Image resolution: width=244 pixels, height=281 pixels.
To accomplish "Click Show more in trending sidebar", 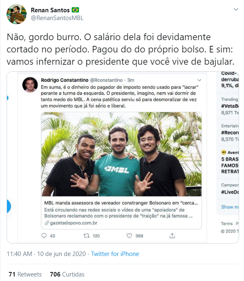I will [x=230, y=207].
